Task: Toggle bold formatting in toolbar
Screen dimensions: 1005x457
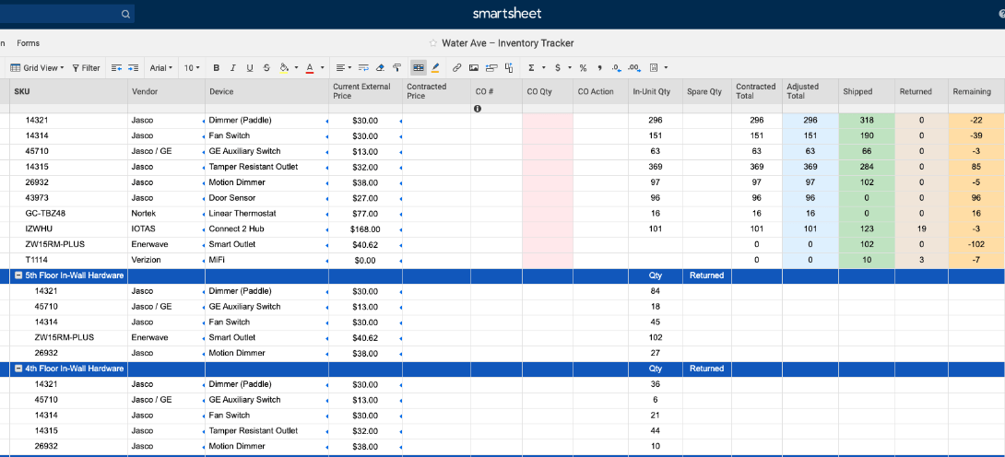Action: pyautogui.click(x=217, y=67)
